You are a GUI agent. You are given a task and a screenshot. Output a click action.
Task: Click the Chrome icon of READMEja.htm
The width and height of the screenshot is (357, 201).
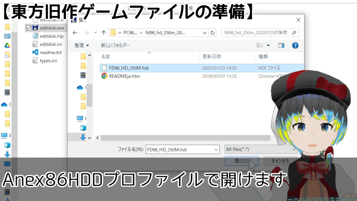pyautogui.click(x=104, y=76)
